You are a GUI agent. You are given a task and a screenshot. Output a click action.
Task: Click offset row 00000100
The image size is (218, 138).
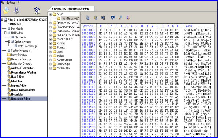pyautogui.click(x=88, y=84)
